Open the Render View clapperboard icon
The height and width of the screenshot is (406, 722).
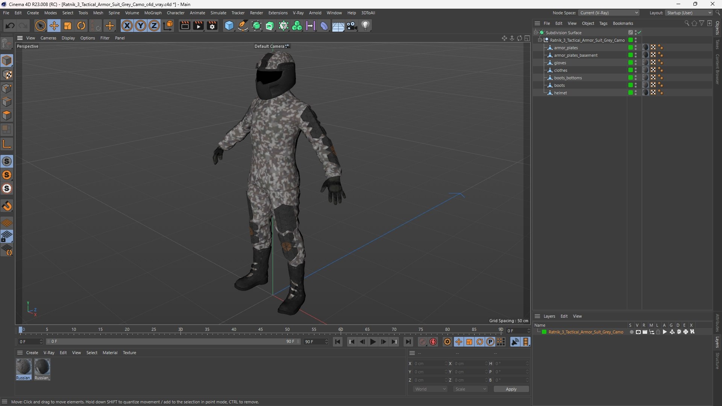click(185, 26)
